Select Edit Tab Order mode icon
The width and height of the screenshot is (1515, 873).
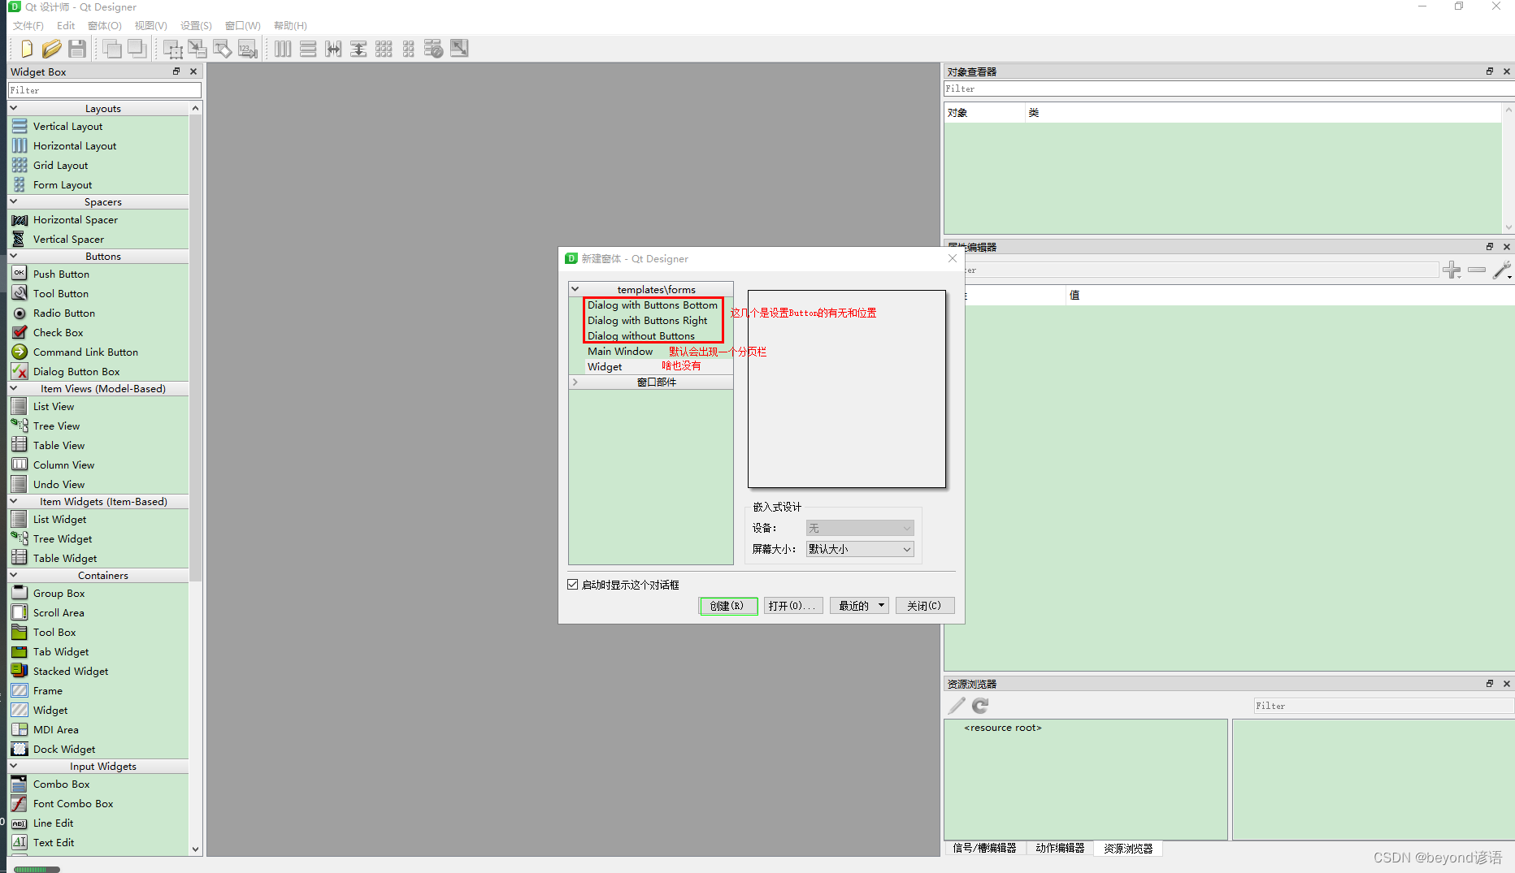[248, 49]
